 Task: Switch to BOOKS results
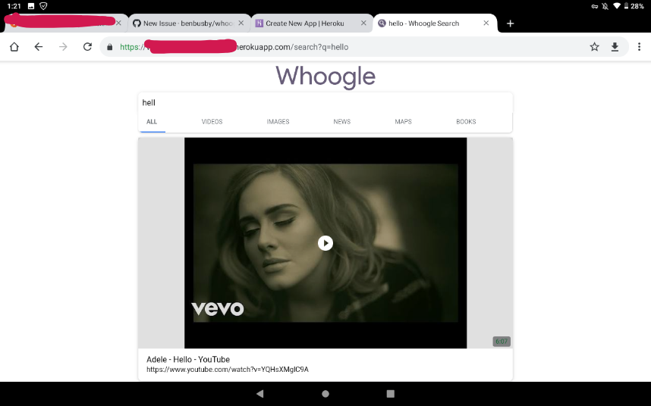coord(466,121)
